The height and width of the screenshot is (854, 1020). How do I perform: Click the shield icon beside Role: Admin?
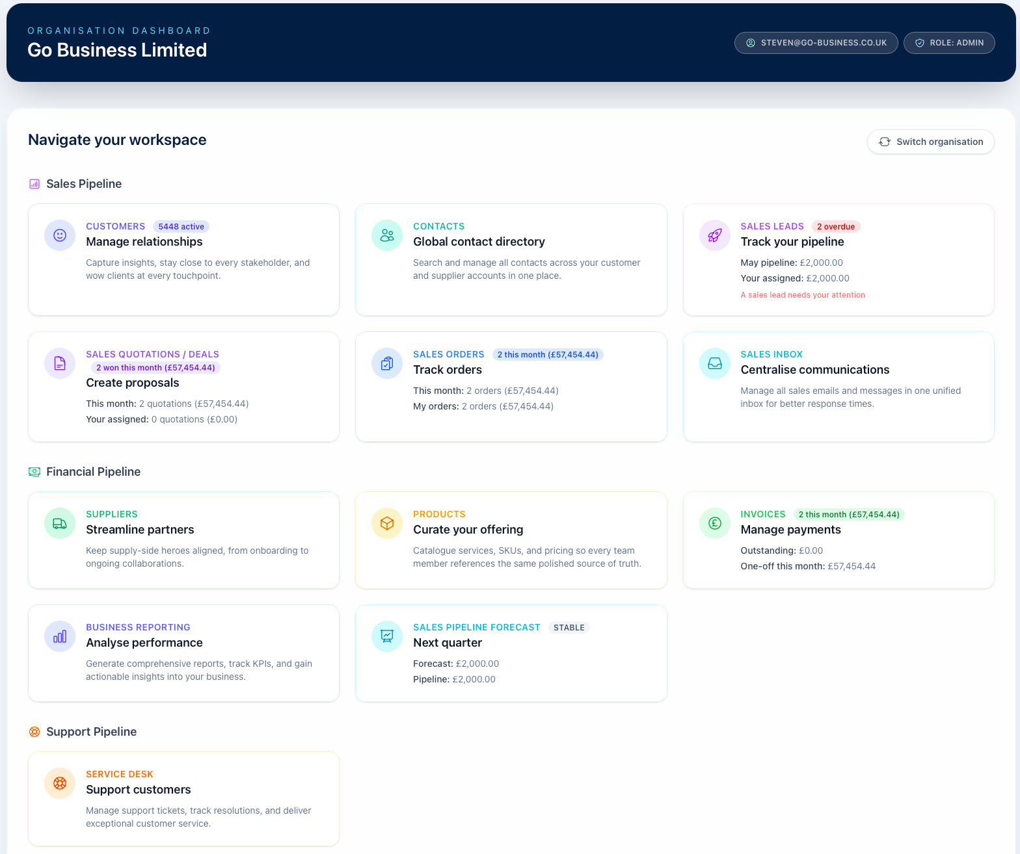pos(919,43)
